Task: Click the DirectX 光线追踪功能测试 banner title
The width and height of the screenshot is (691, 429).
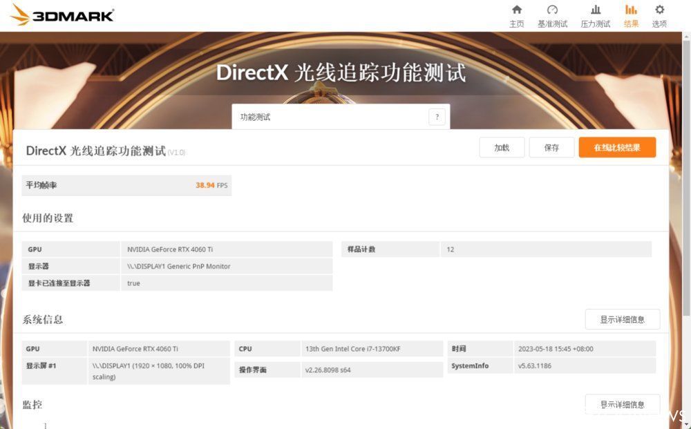Action: click(x=341, y=73)
